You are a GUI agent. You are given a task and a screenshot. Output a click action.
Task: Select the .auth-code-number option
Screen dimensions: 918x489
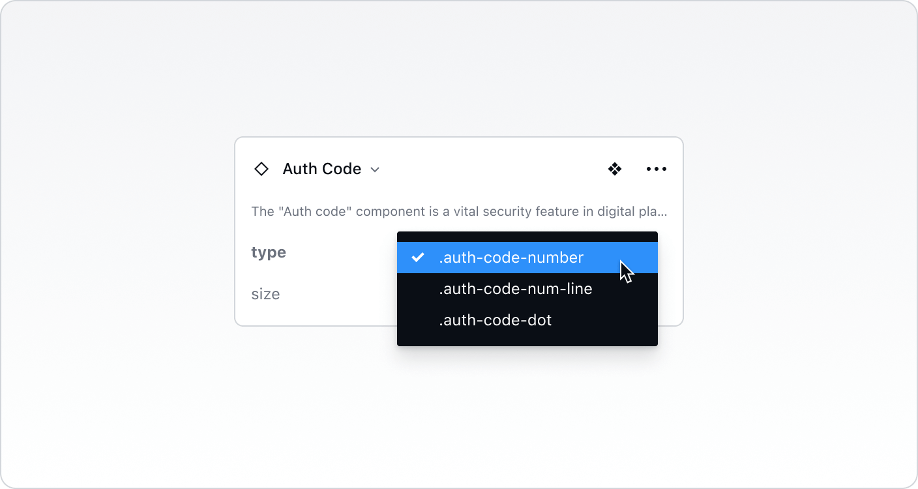tap(511, 258)
